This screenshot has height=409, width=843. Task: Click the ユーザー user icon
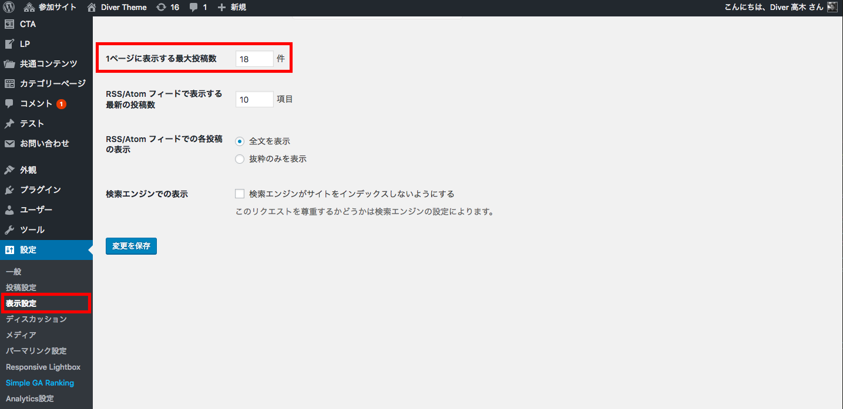[x=9, y=210]
